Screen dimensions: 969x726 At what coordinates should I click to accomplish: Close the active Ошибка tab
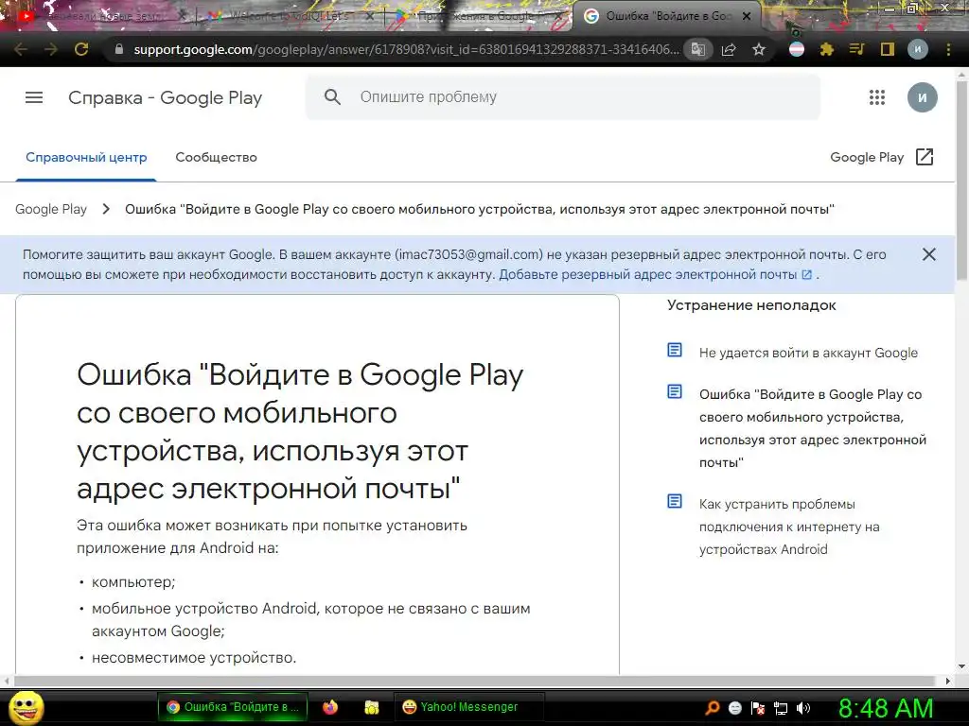tap(747, 17)
